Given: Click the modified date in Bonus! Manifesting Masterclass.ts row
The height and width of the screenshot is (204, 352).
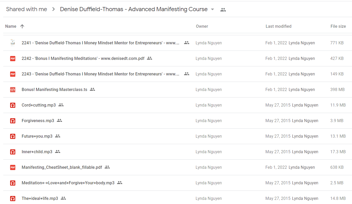Looking at the screenshot, I should tap(276, 89).
